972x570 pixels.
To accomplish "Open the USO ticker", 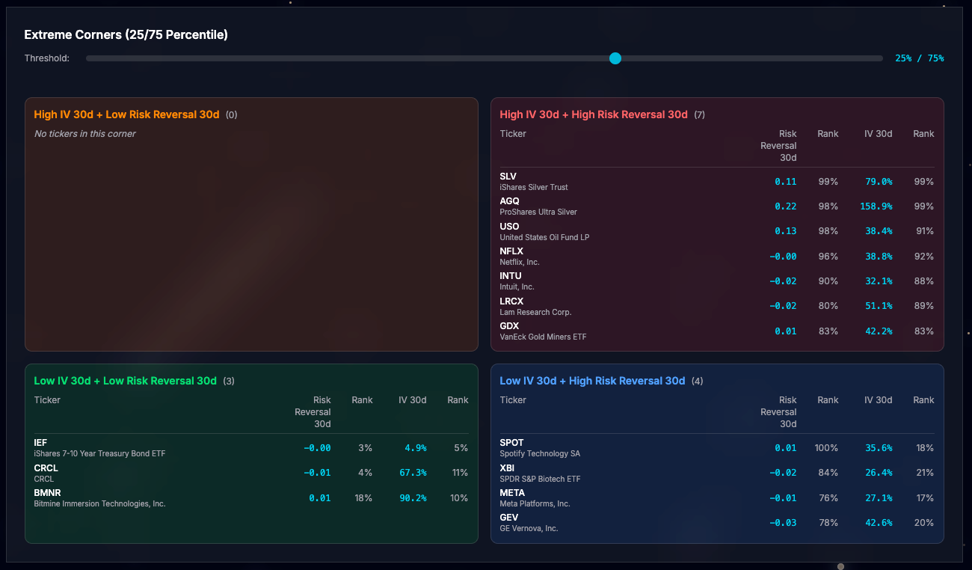I will (509, 227).
